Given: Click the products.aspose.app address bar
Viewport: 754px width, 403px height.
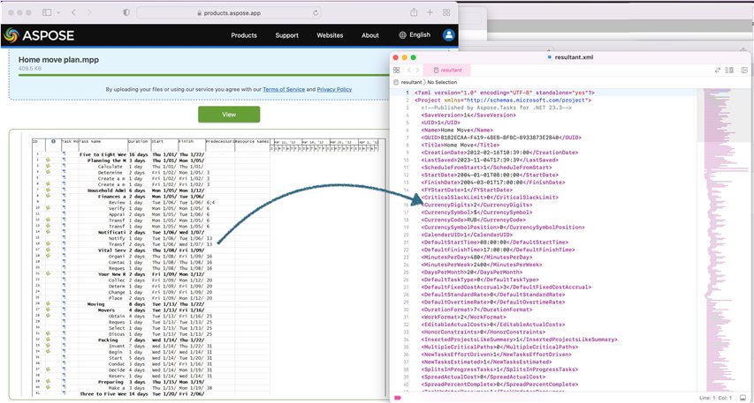Looking at the screenshot, I should tap(229, 13).
